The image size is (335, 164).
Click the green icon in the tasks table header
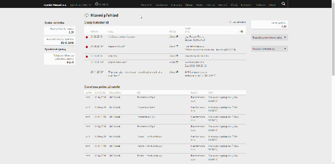242,32
